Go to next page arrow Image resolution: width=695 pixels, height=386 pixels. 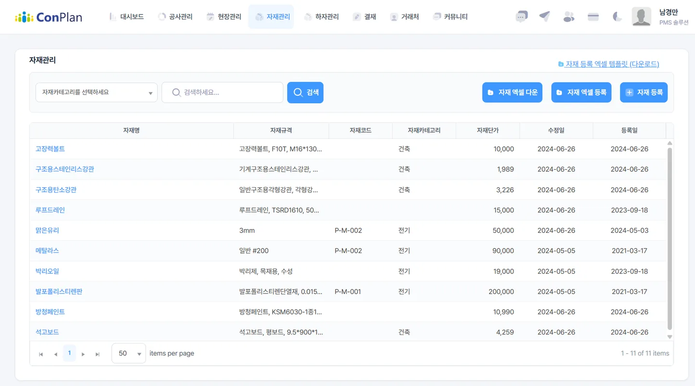coord(83,354)
